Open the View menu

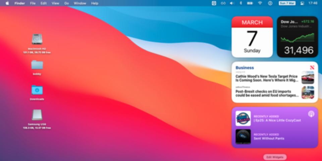pyautogui.click(x=55, y=3)
